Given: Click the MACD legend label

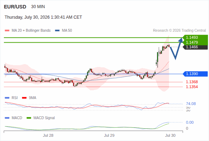Looking at the screenshot, I should (x=17, y=118).
